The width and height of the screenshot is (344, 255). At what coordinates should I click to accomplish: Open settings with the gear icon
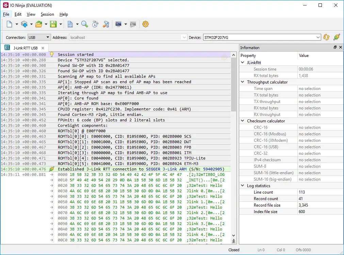[146, 24]
